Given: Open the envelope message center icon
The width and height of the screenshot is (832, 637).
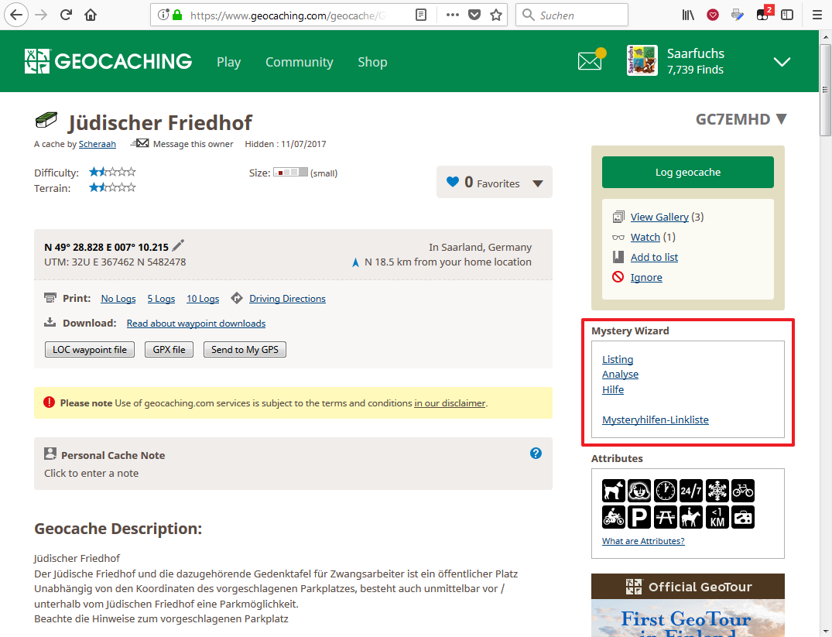Looking at the screenshot, I should tap(591, 60).
